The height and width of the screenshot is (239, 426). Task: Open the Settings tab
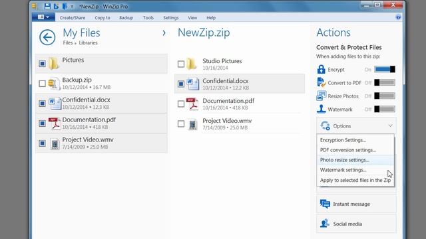171,18
